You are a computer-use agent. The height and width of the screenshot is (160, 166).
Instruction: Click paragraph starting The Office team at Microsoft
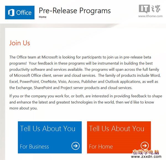(85, 72)
